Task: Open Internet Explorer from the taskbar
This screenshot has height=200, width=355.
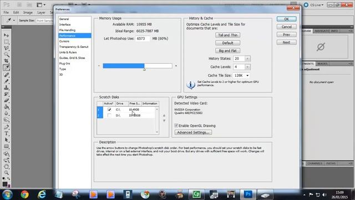Action: pos(42,194)
